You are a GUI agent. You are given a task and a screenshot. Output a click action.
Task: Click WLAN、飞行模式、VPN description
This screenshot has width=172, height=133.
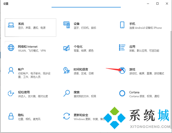32,51
